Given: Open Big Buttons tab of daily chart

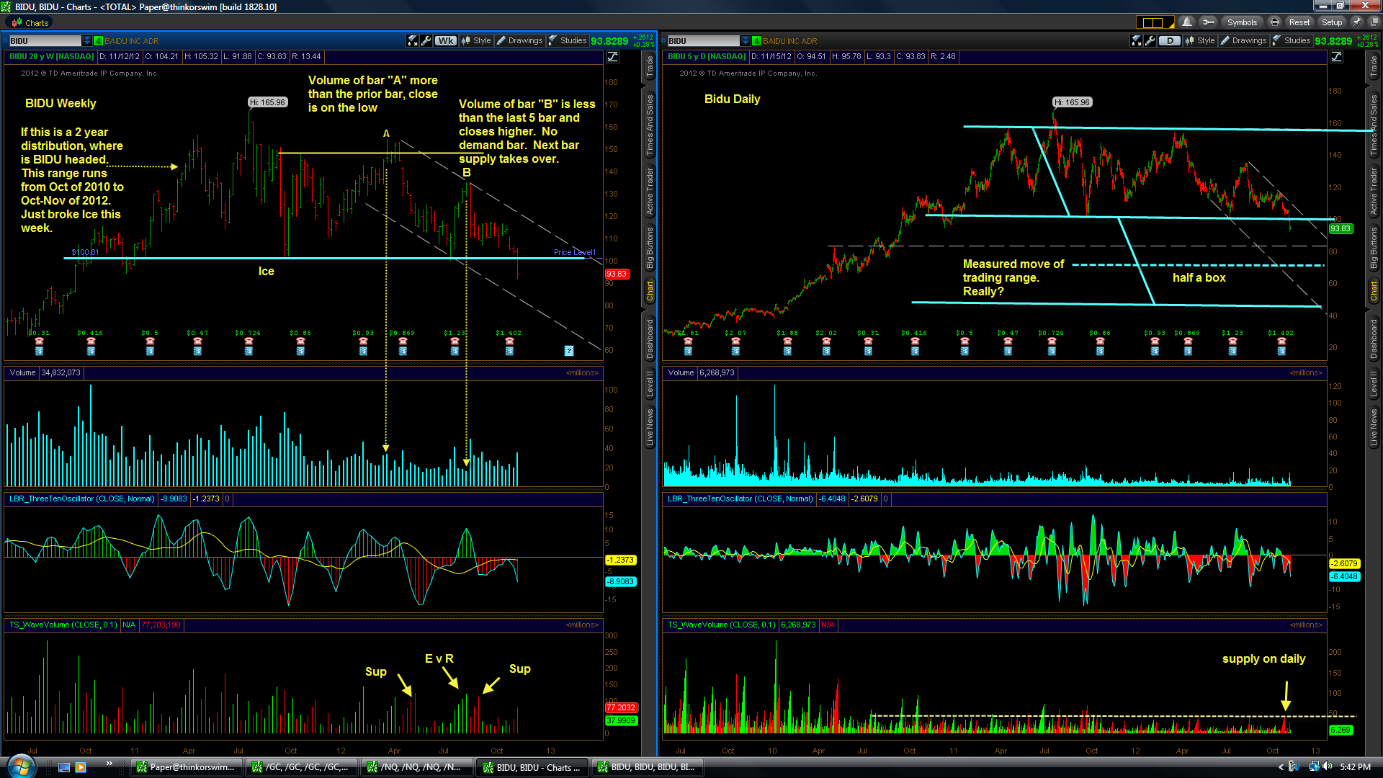Looking at the screenshot, I should (x=1374, y=248).
